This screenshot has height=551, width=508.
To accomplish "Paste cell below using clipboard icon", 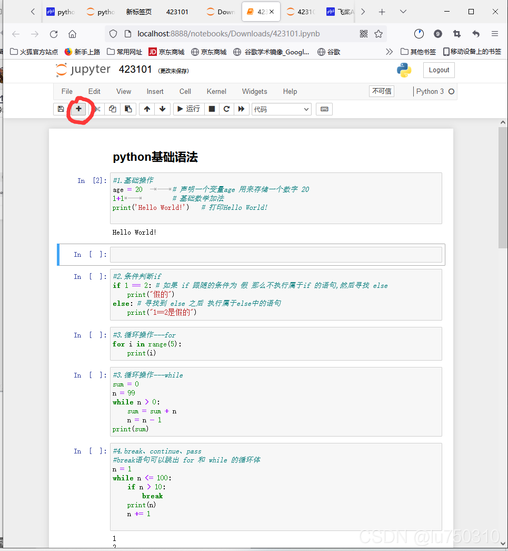I will pyautogui.click(x=128, y=109).
